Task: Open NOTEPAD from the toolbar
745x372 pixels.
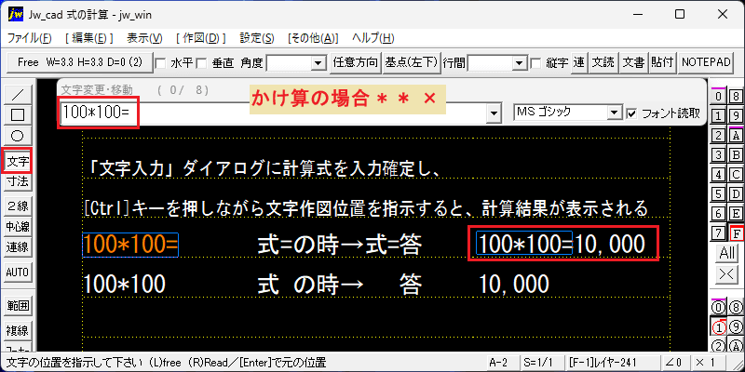Action: click(x=706, y=62)
